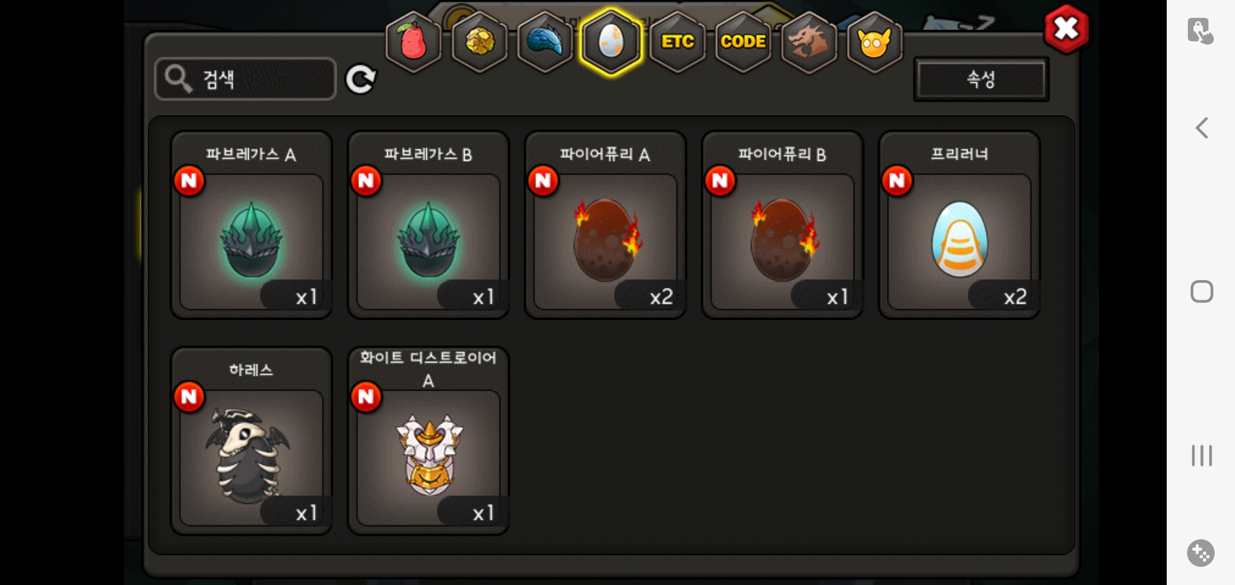Image resolution: width=1235 pixels, height=585 pixels.
Task: Open the yellow cat mask tab
Action: click(x=874, y=42)
